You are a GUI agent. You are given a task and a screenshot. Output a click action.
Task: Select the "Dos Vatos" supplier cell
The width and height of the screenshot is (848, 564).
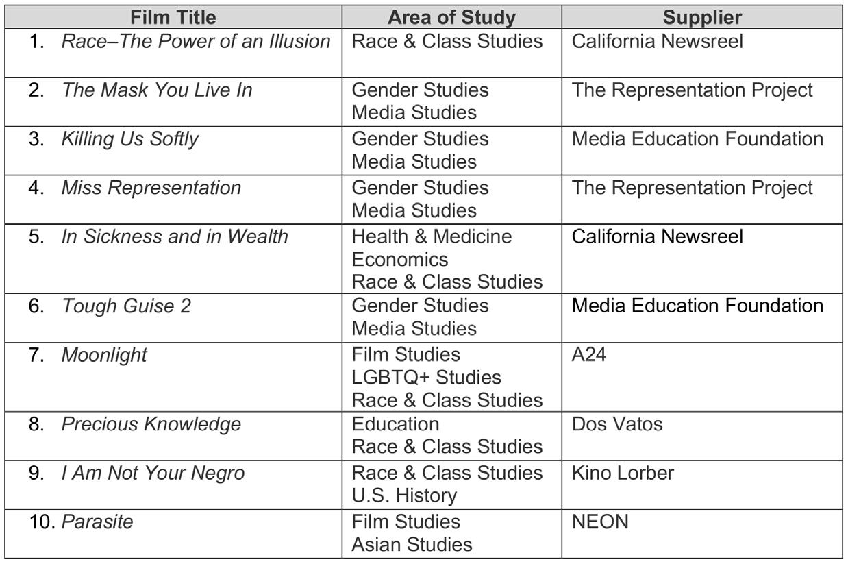click(x=617, y=424)
